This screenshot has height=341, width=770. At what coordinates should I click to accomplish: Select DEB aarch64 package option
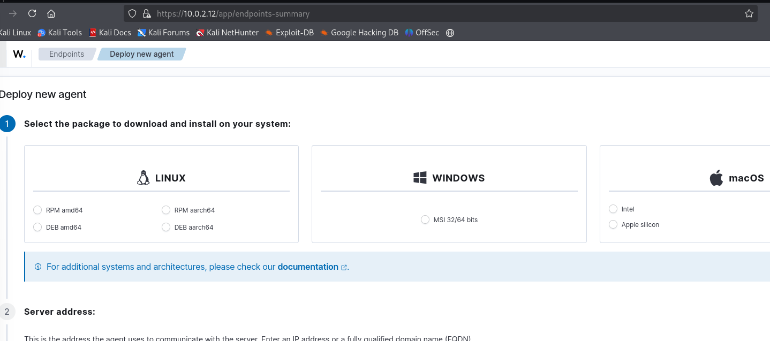pos(166,227)
